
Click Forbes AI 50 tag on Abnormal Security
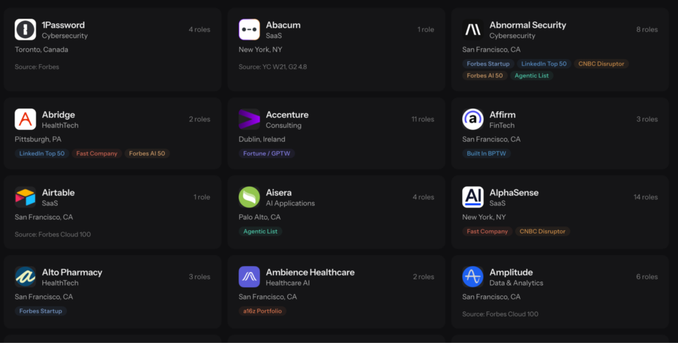(485, 75)
